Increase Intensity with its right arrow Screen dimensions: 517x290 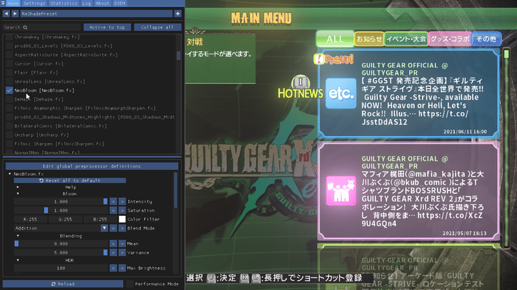click(x=122, y=202)
